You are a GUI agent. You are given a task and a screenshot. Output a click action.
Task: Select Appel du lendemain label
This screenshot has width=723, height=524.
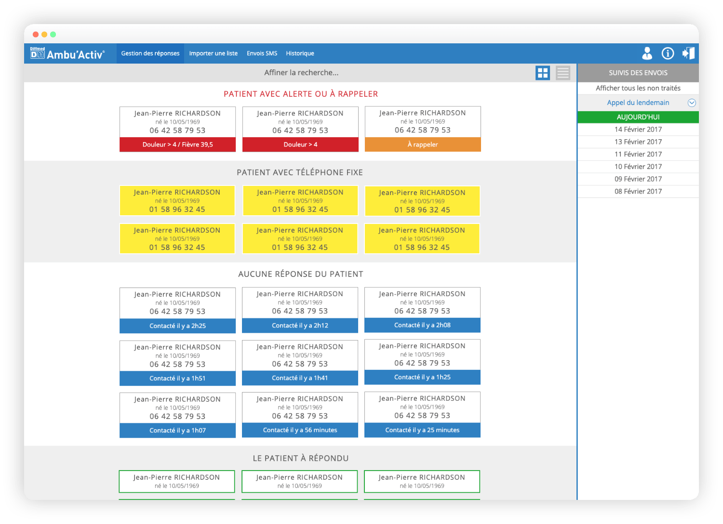point(638,103)
